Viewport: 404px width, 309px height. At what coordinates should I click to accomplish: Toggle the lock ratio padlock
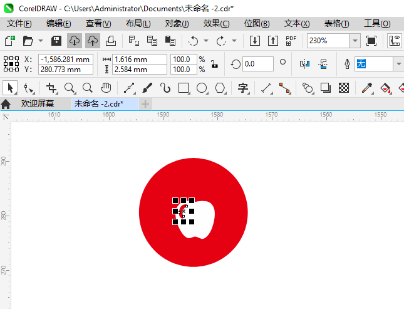coord(214,64)
